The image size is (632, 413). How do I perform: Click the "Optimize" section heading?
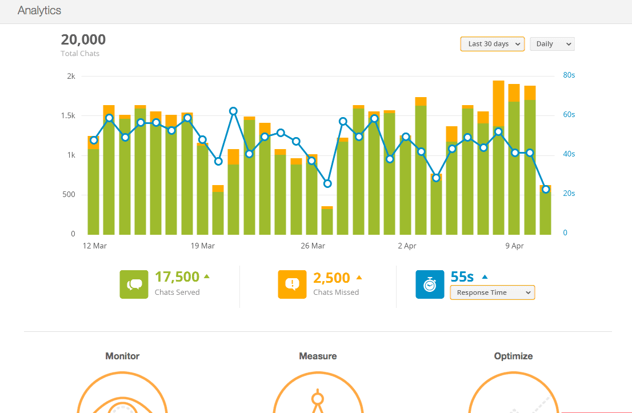click(514, 356)
